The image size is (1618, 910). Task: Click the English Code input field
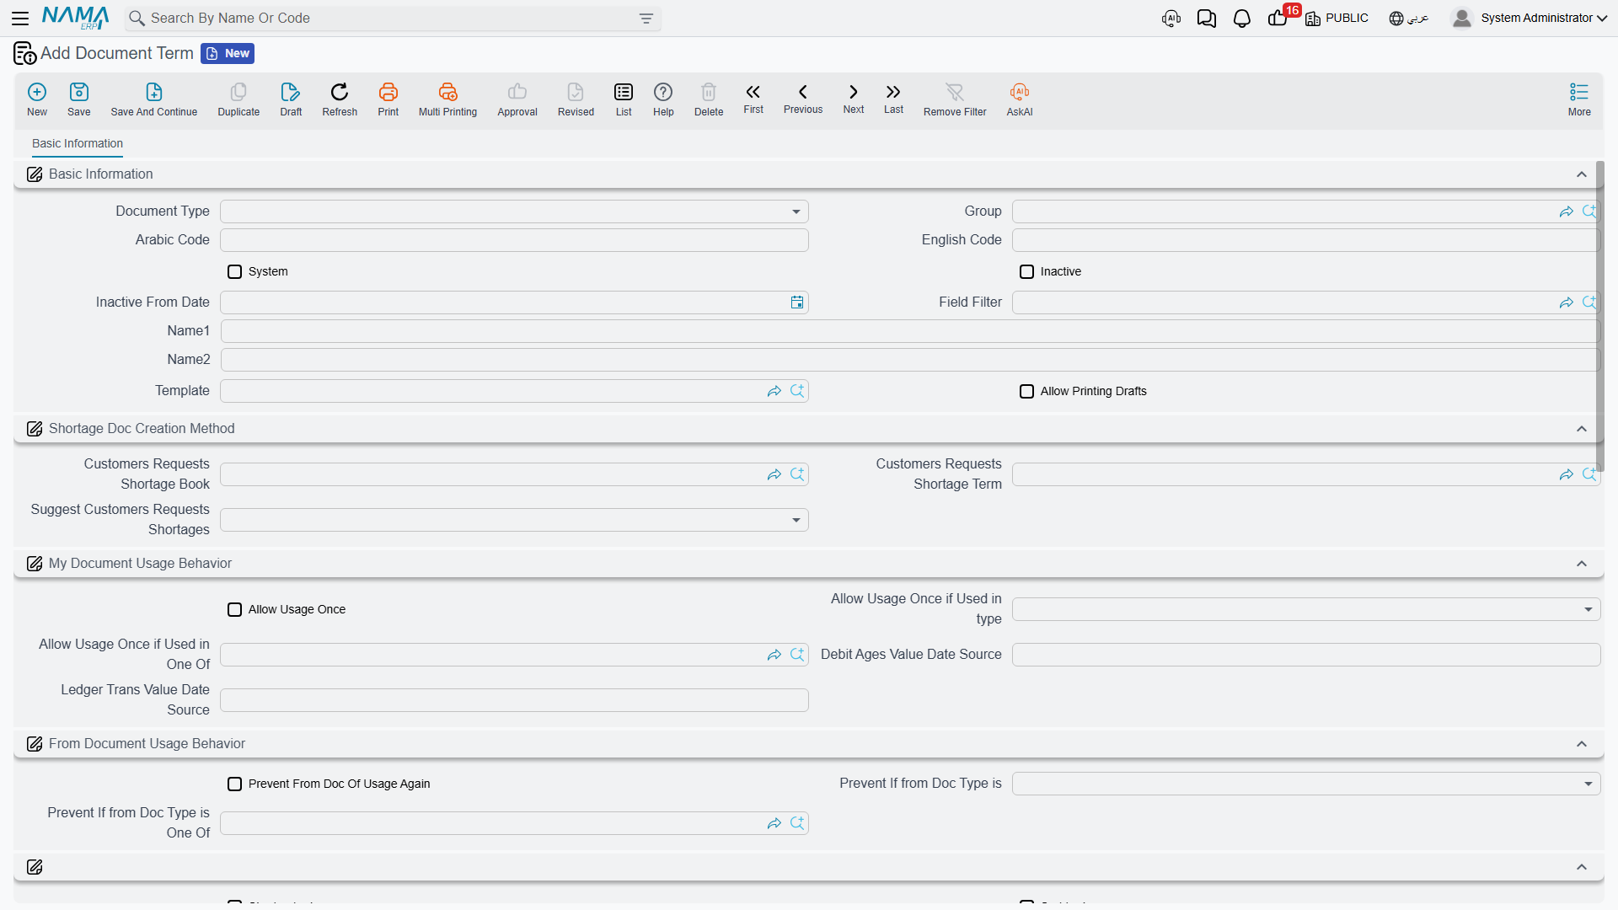1305,240
